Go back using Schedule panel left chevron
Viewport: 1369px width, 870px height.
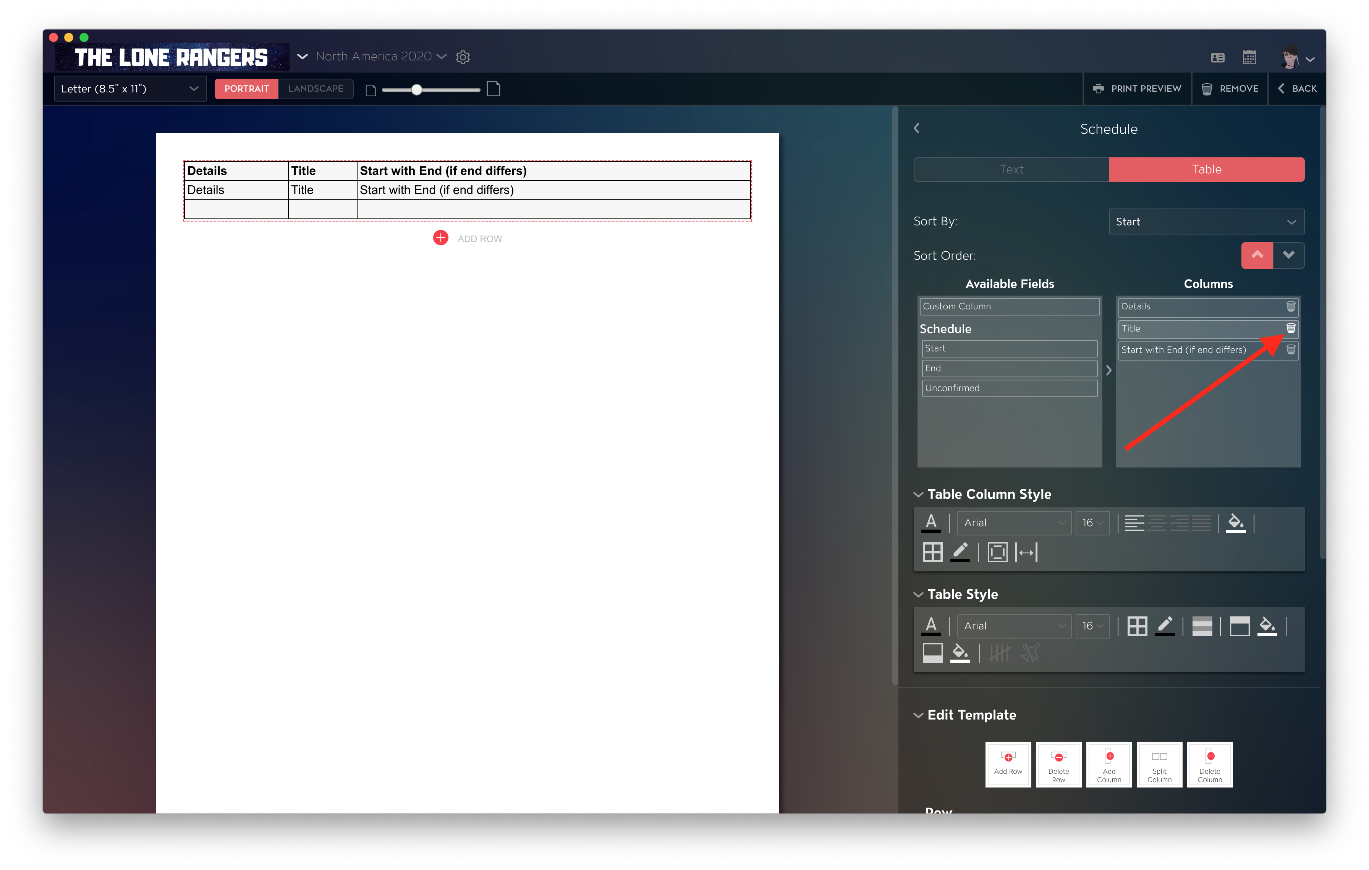click(x=916, y=128)
